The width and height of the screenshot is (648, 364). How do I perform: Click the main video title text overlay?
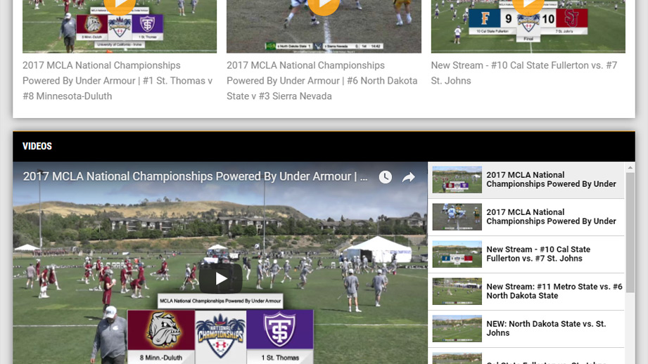pos(195,176)
